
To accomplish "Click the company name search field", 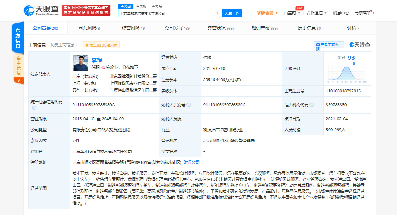I will pyautogui.click(x=167, y=13).
